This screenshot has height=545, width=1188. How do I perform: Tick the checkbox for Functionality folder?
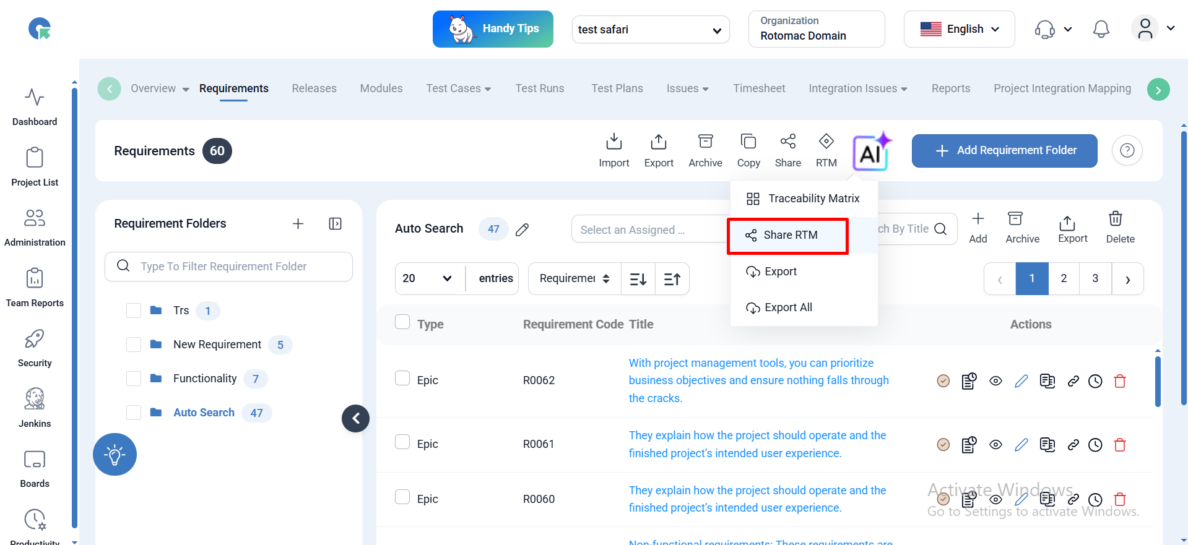click(134, 379)
